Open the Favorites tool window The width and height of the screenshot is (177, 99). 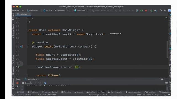coord(13,70)
